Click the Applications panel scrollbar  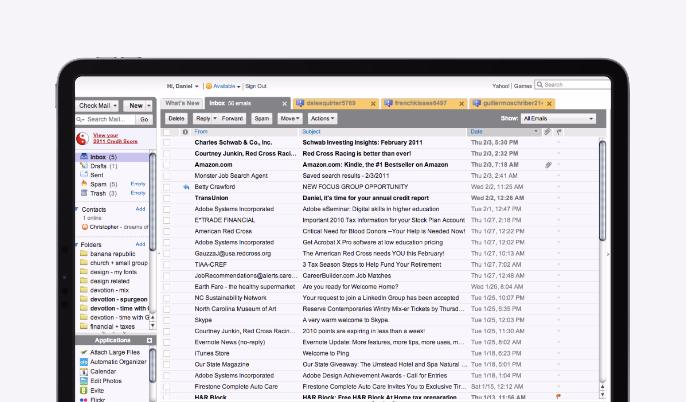coord(152,365)
